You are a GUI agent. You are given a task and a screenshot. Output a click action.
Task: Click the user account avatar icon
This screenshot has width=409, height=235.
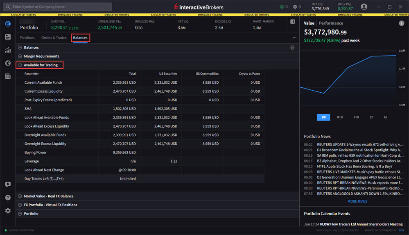click(364, 7)
